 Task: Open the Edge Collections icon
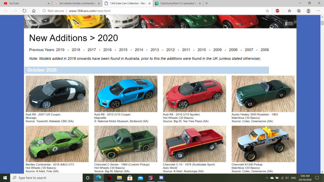pos(299,11)
